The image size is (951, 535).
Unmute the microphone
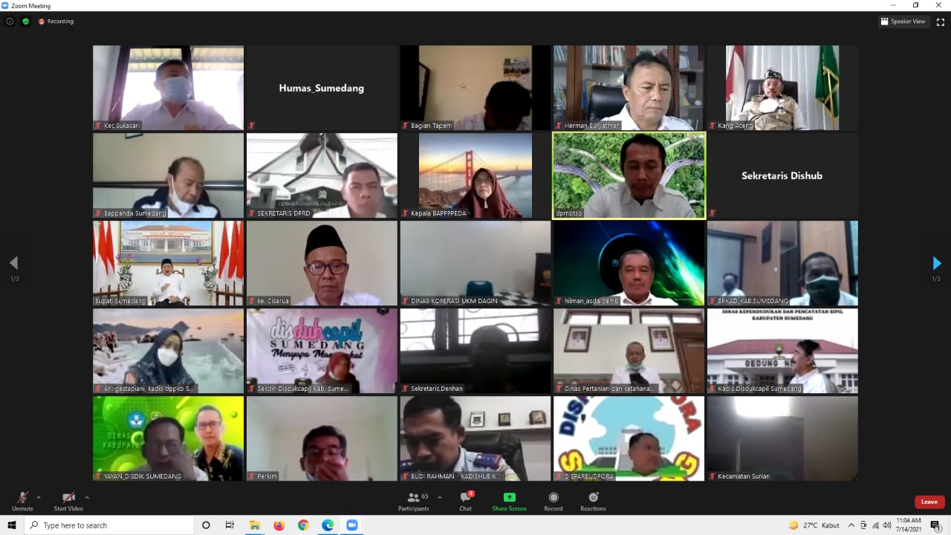pos(22,499)
